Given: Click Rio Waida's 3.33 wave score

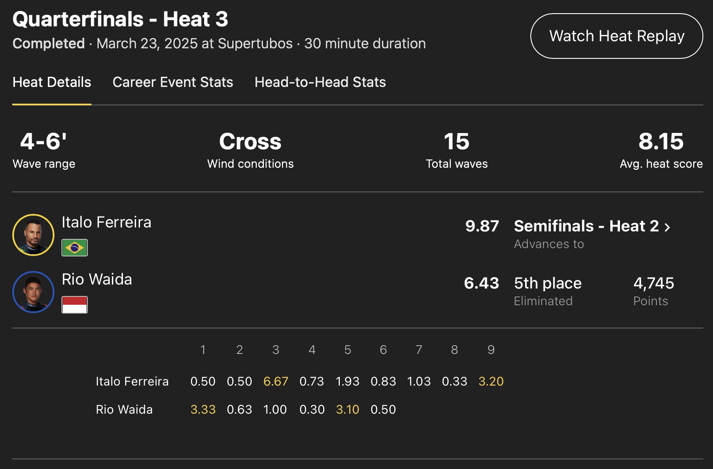Looking at the screenshot, I should coord(203,409).
